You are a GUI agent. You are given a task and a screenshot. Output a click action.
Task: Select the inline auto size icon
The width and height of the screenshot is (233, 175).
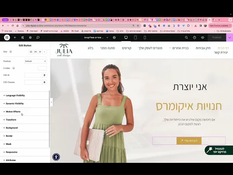(x=40, y=52)
